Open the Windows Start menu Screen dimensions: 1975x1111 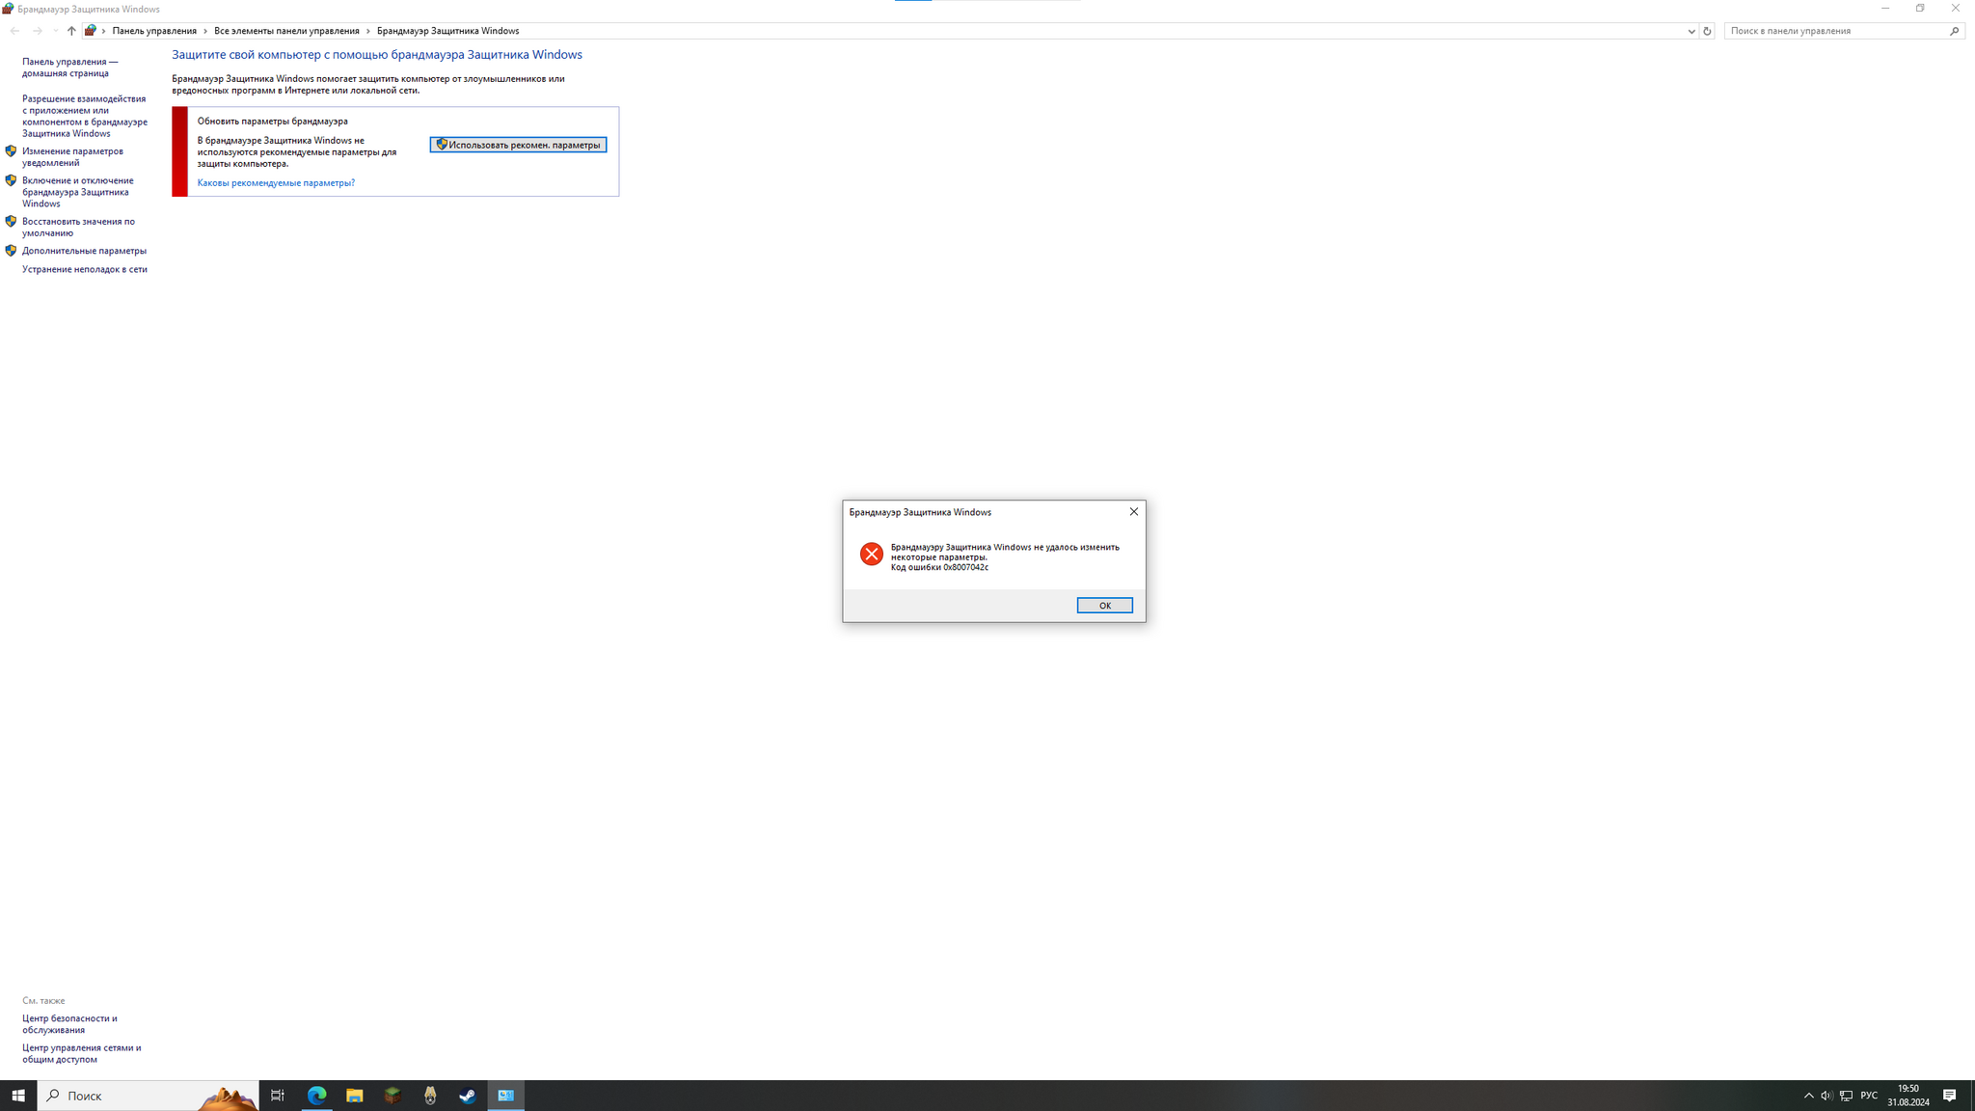click(18, 1096)
